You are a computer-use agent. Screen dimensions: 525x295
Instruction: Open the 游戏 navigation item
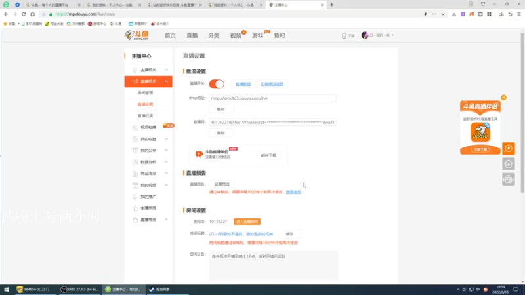[257, 35]
